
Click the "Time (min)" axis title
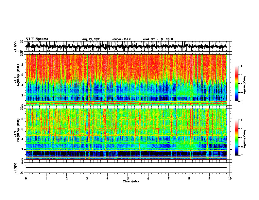pos(131,181)
